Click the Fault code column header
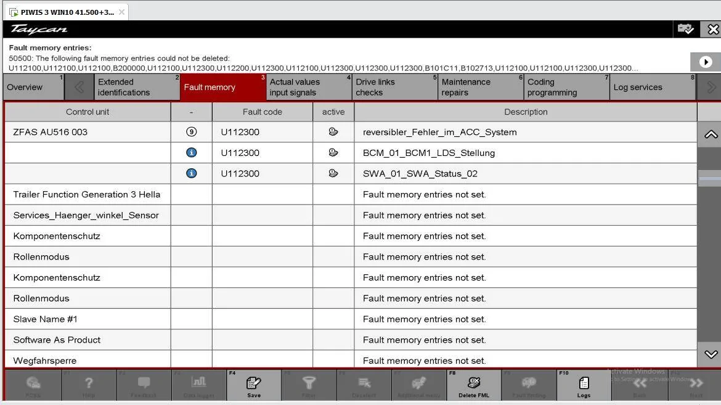The height and width of the screenshot is (405, 721). 263,112
